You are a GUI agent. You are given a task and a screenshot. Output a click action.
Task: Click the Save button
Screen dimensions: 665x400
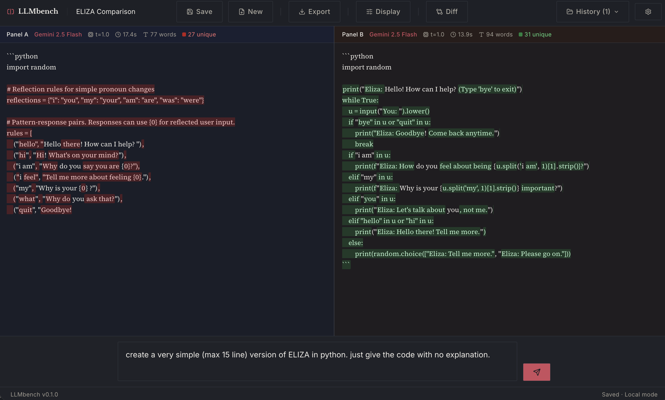tap(199, 12)
